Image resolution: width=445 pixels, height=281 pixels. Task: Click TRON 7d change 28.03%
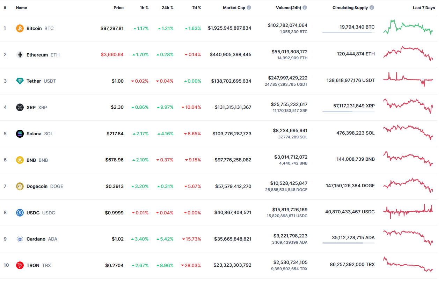click(191, 265)
